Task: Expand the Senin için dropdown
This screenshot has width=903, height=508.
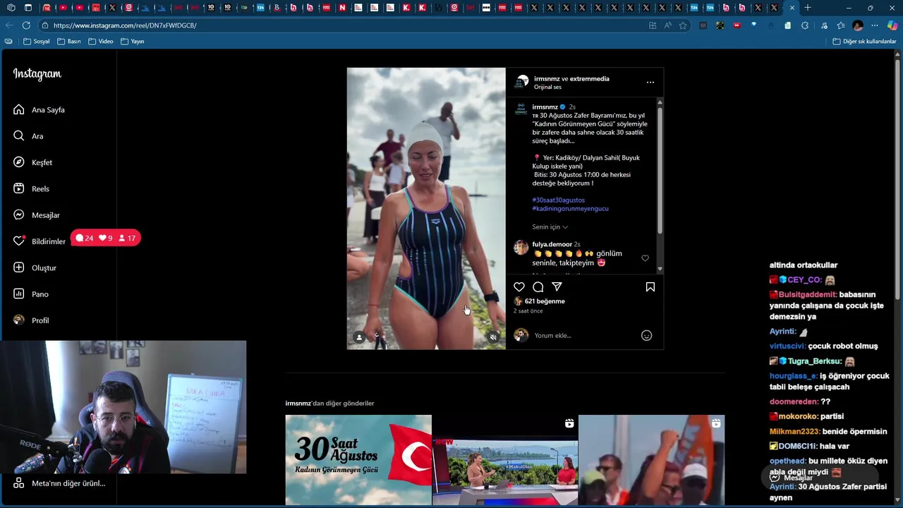Action: (550, 227)
